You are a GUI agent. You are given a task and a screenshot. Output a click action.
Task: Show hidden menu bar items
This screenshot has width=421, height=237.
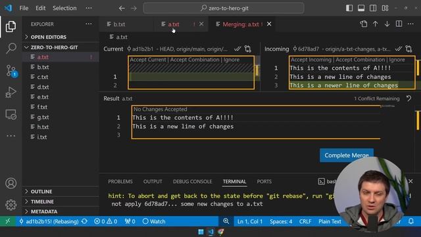[89, 8]
